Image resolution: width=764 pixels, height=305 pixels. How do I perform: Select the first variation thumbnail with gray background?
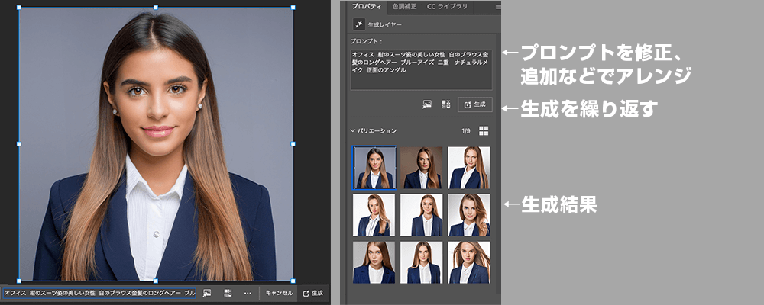point(374,168)
